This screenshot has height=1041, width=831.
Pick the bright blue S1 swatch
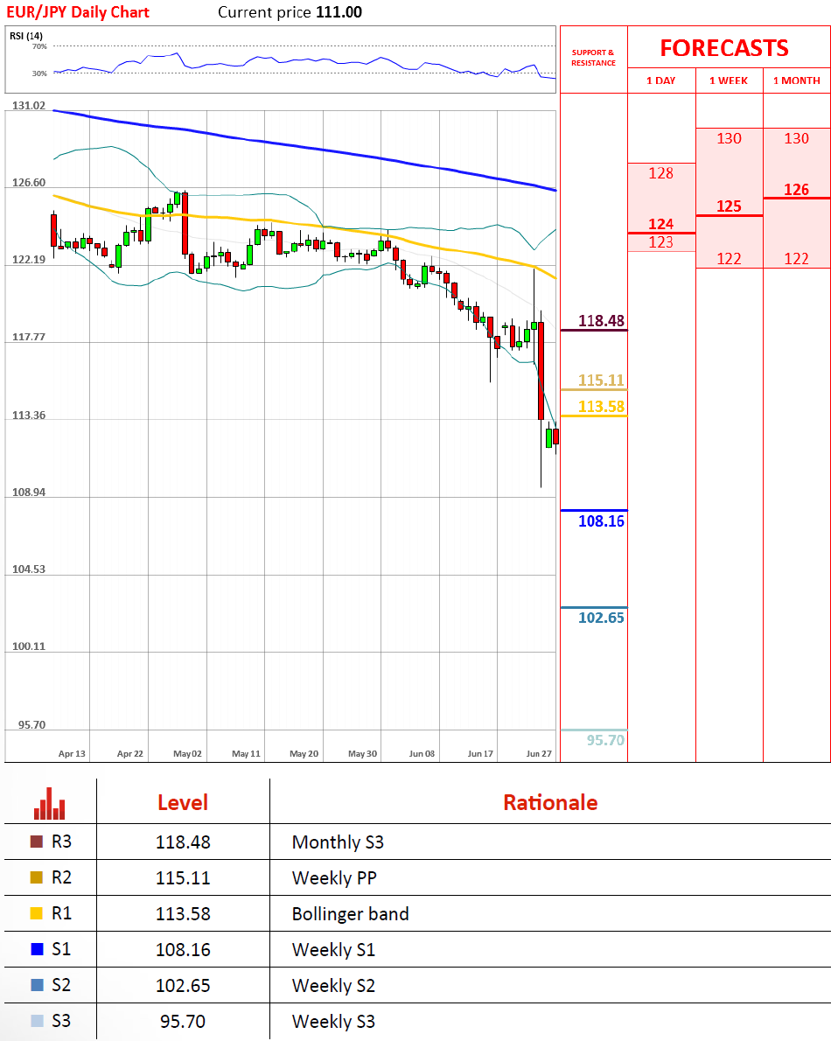point(36,949)
